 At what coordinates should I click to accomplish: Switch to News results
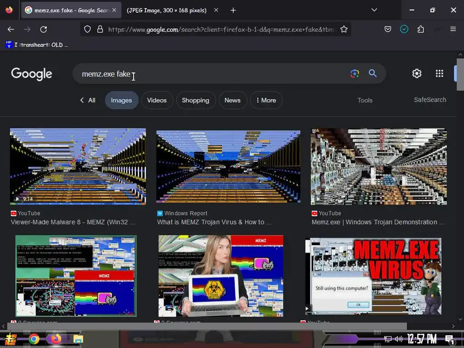(232, 100)
